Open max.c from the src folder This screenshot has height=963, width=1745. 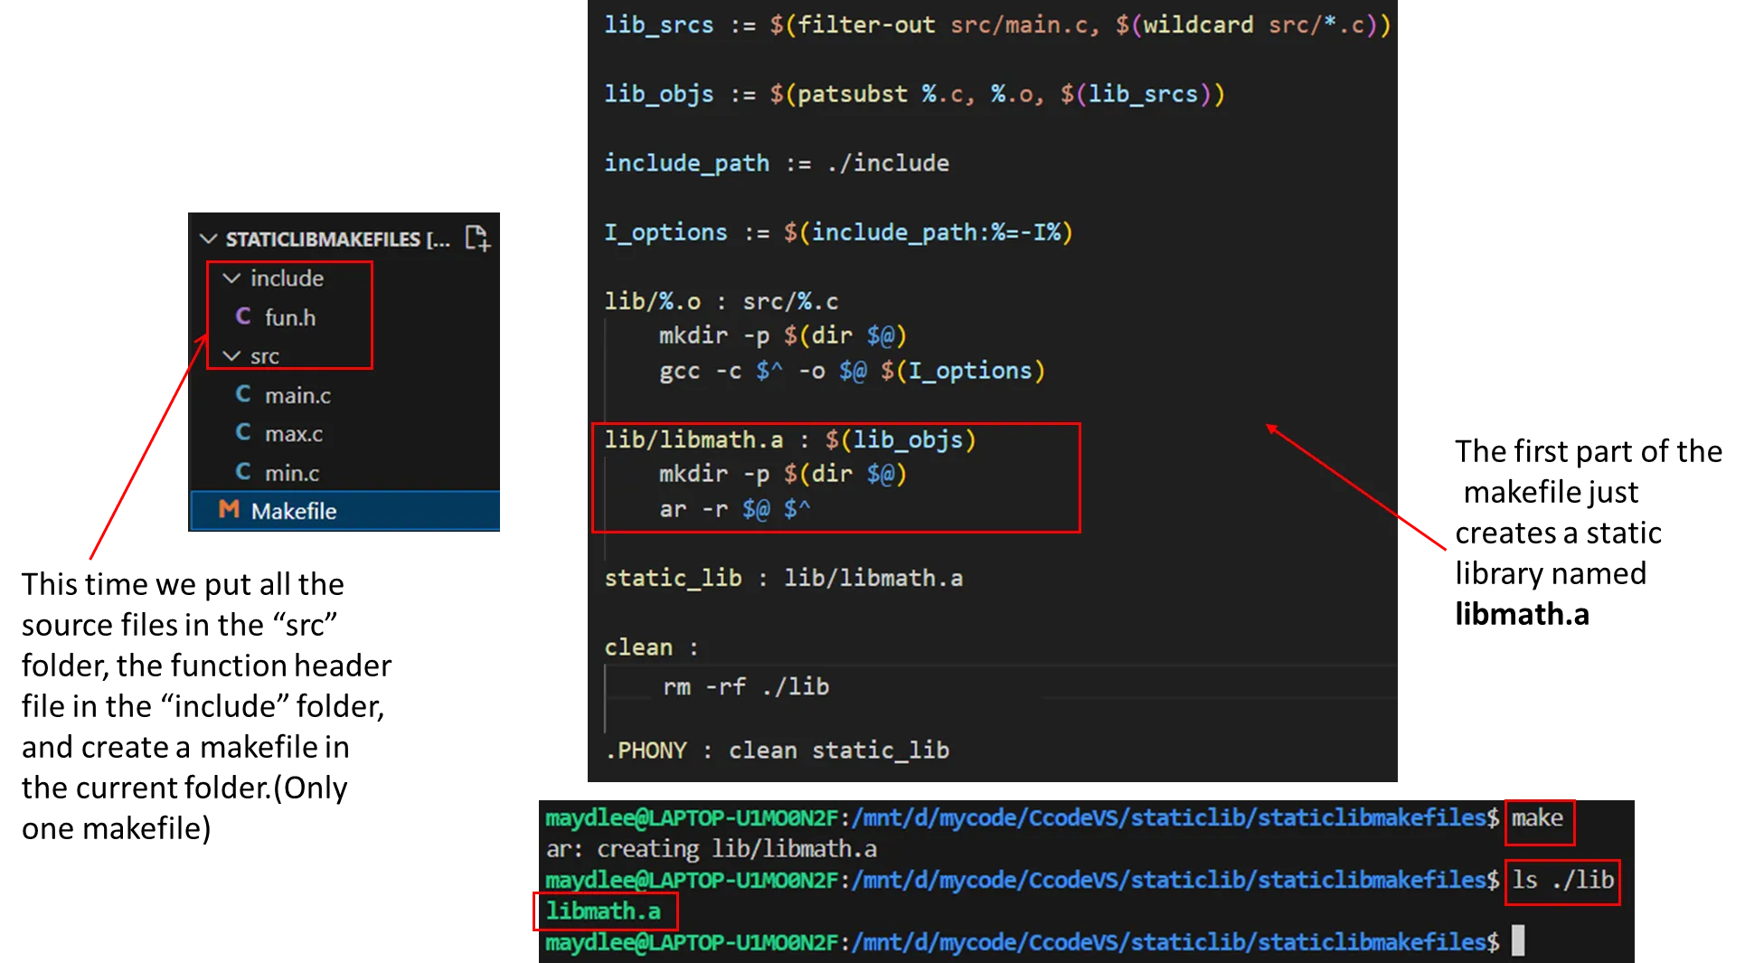294,434
